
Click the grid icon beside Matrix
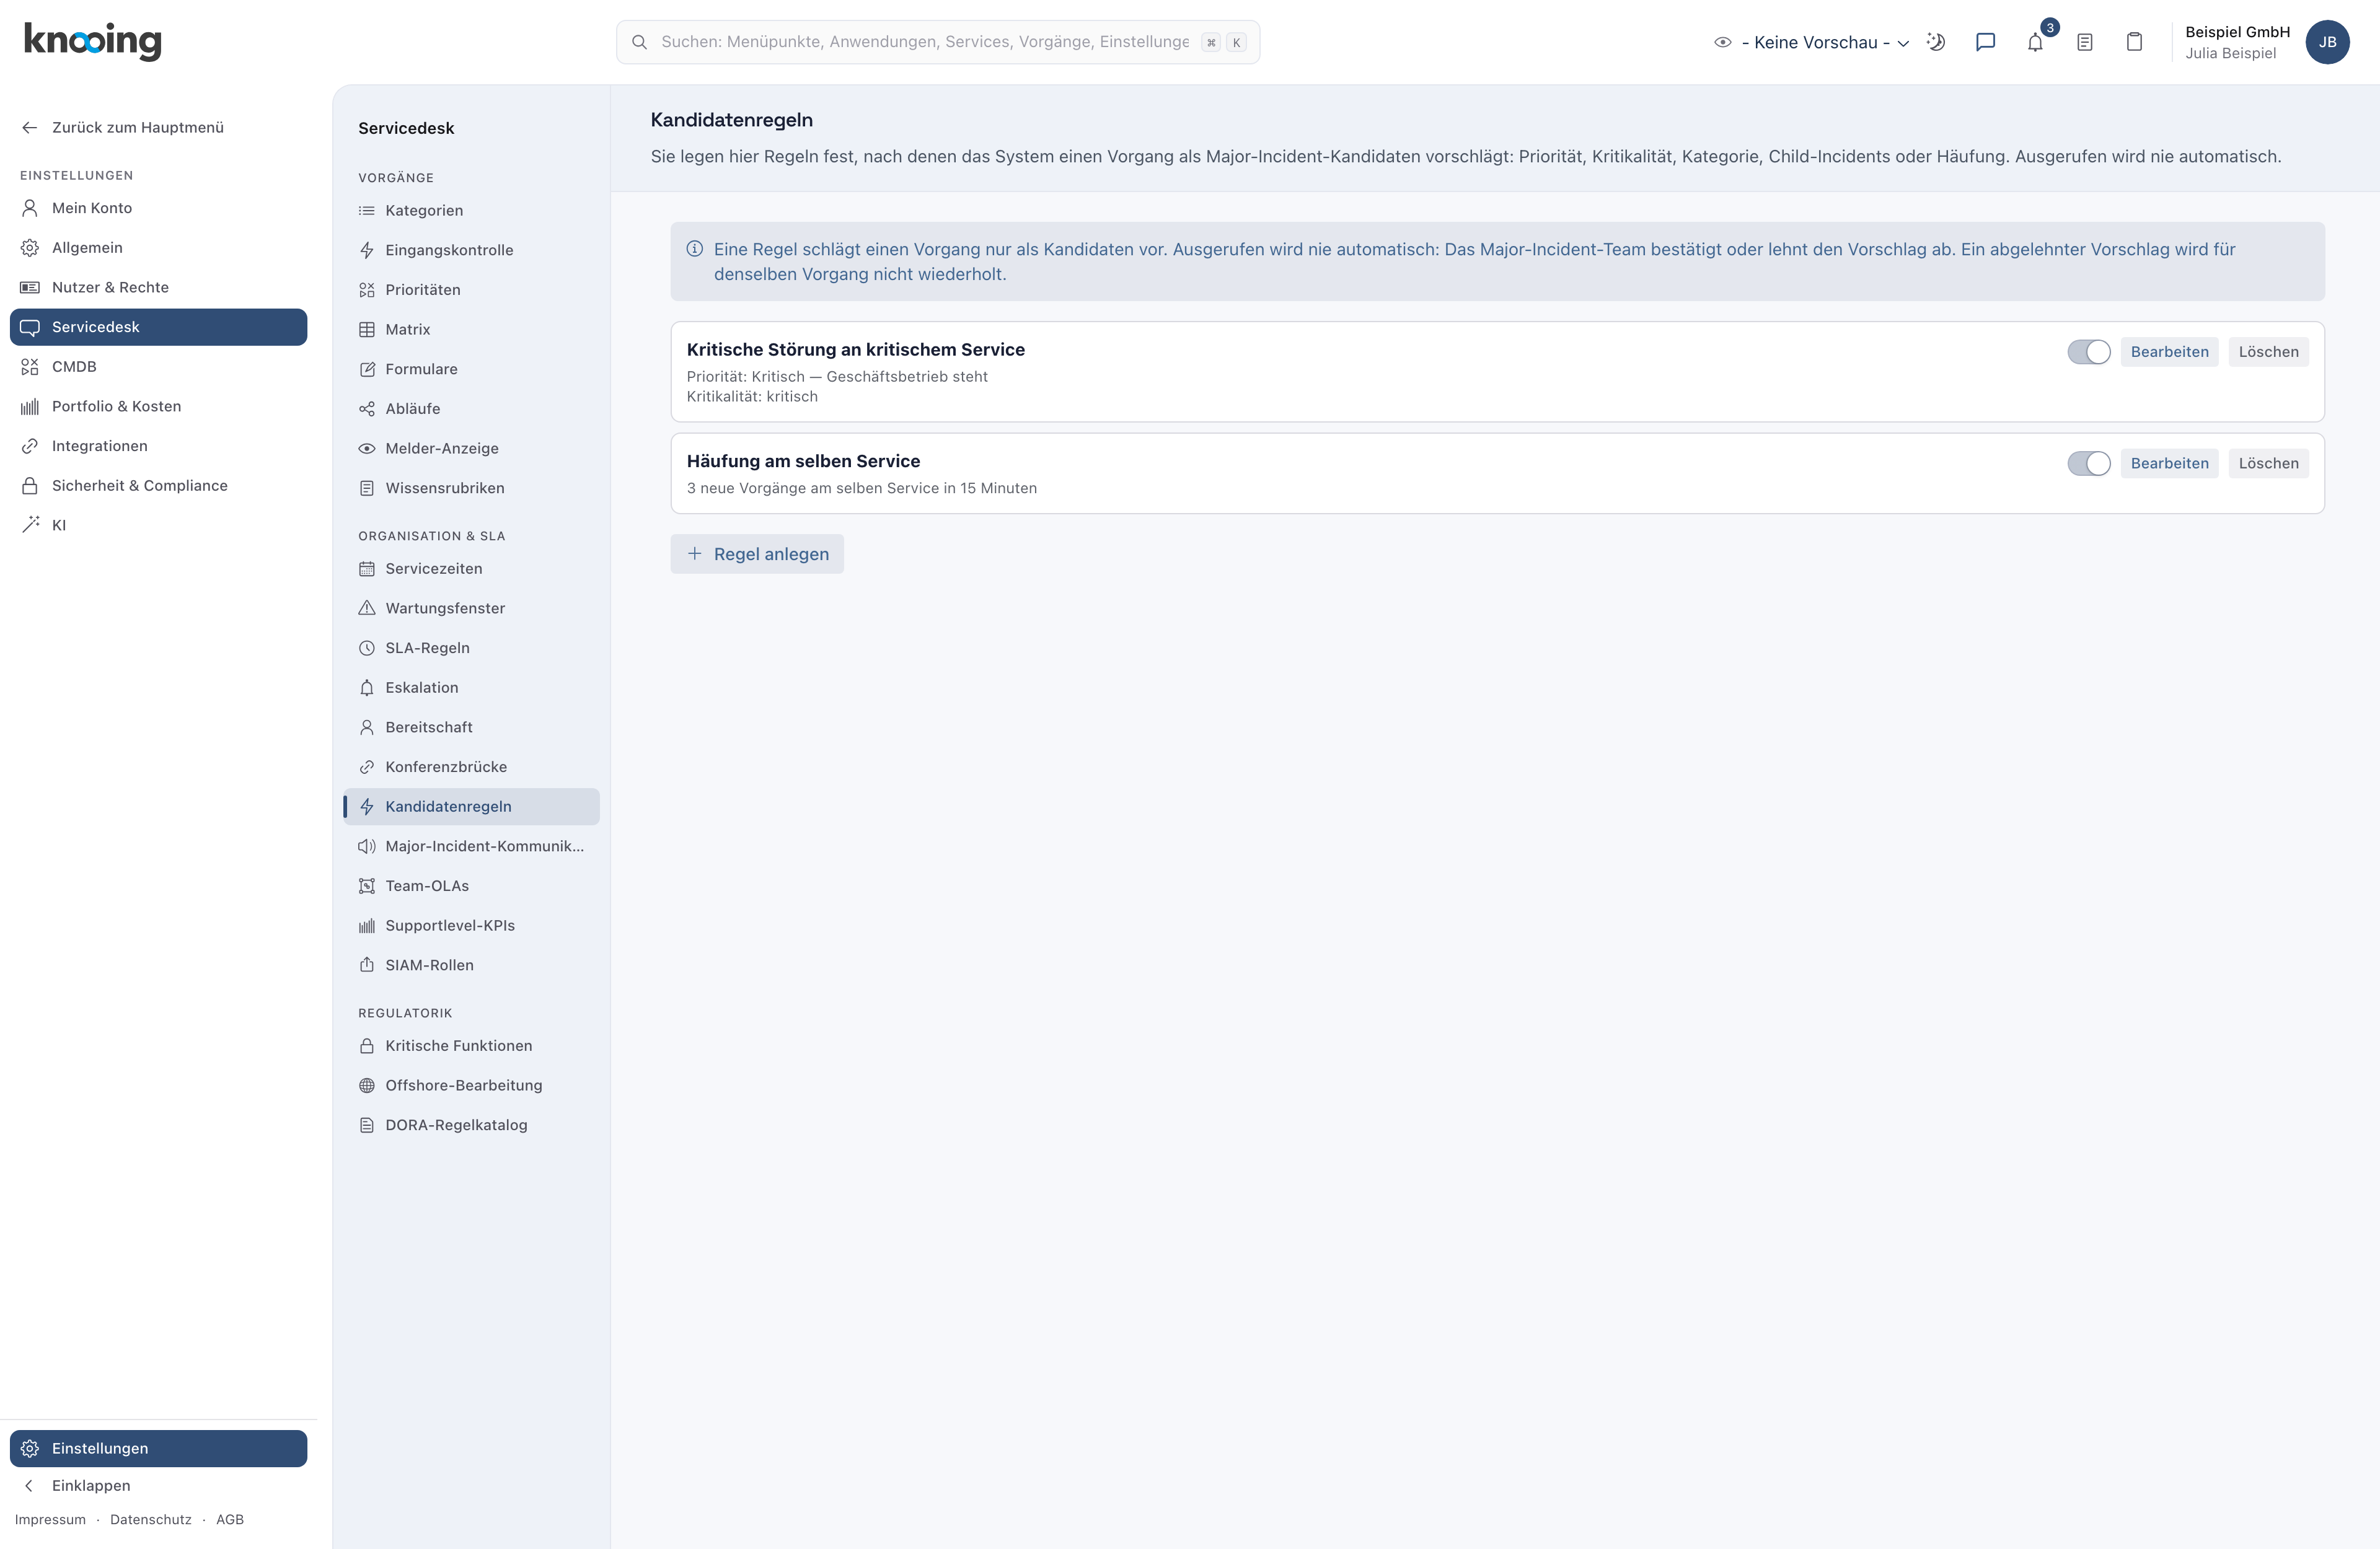pos(367,329)
